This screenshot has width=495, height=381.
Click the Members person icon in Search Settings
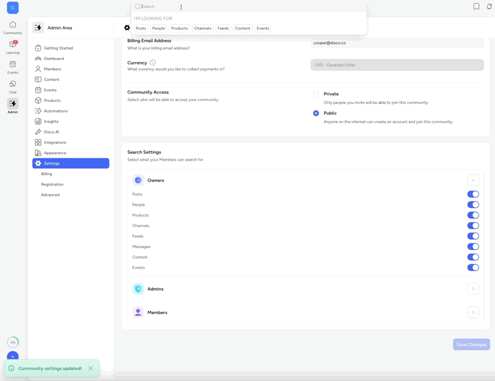(138, 312)
